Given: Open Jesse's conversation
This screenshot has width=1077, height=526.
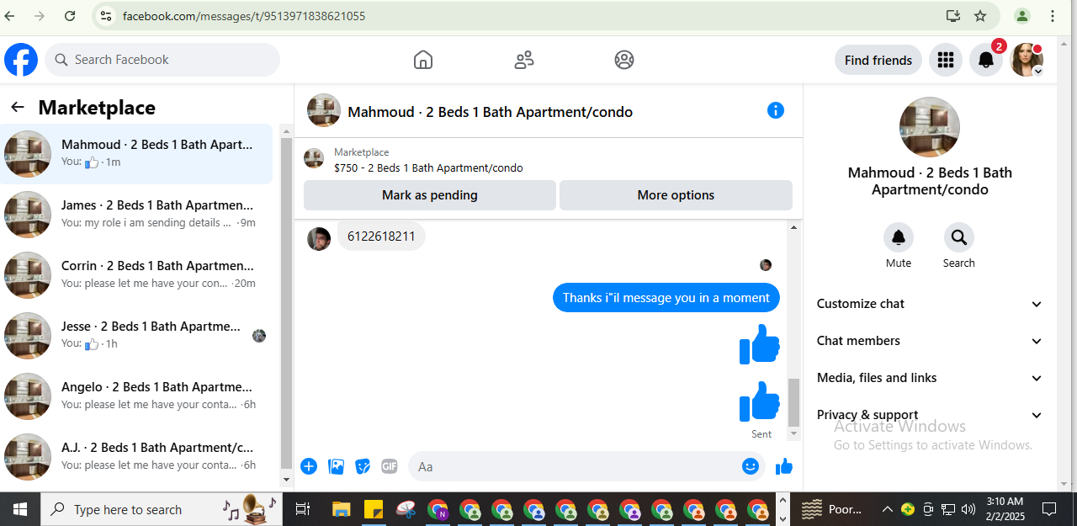Looking at the screenshot, I should (136, 336).
